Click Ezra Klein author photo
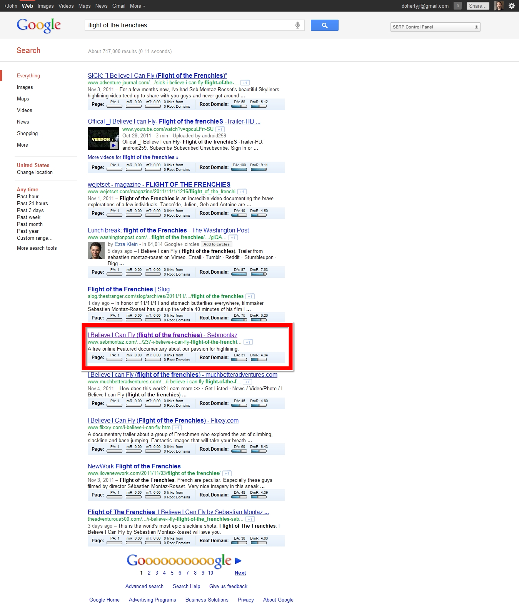This screenshot has width=519, height=610. coord(96,251)
